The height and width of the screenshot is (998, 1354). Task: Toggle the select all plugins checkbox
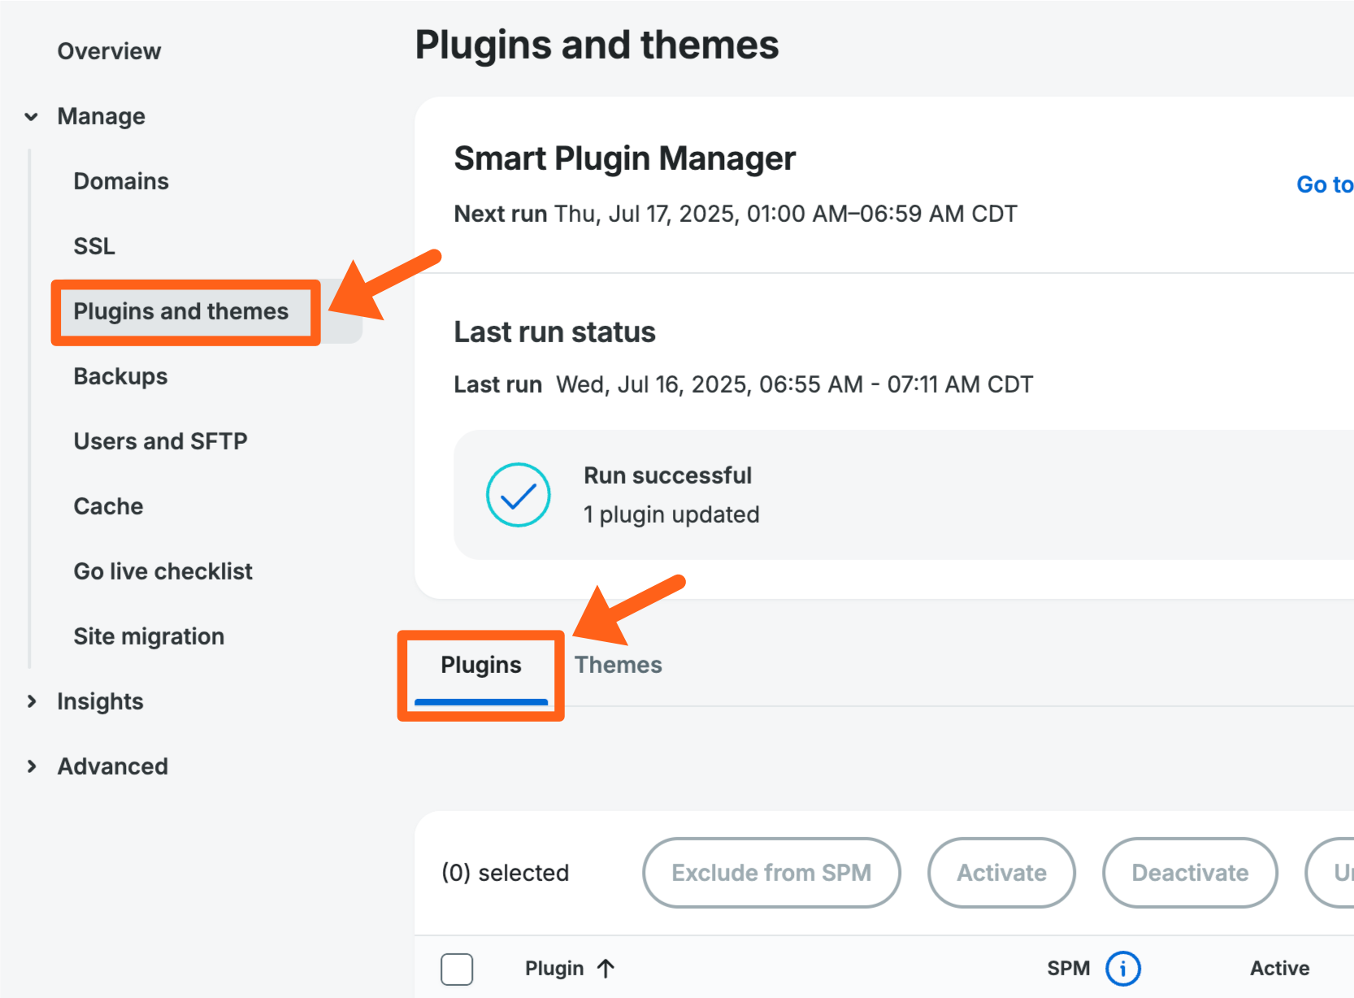(457, 969)
